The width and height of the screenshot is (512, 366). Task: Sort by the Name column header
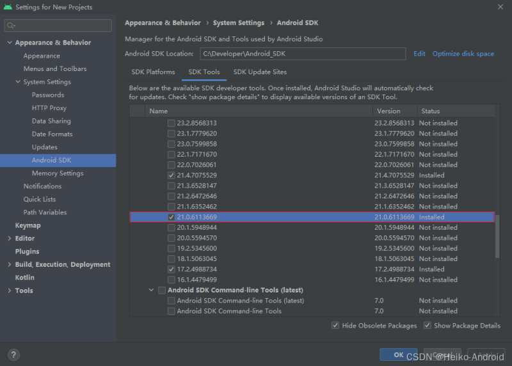[x=259, y=111]
